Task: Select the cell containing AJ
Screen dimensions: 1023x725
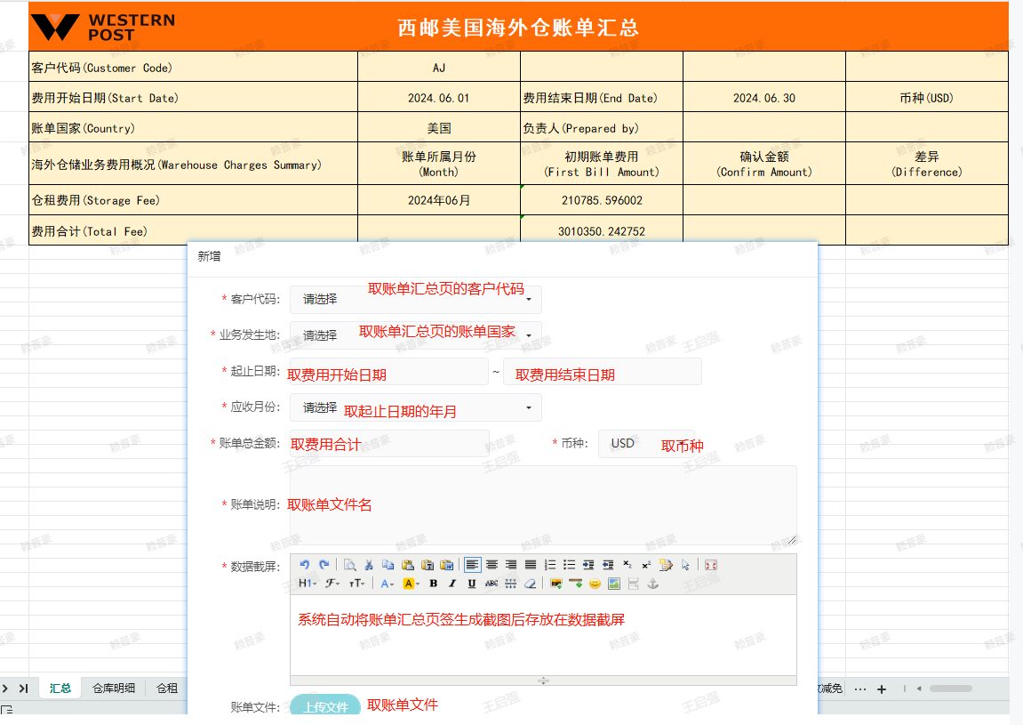Action: coord(439,67)
